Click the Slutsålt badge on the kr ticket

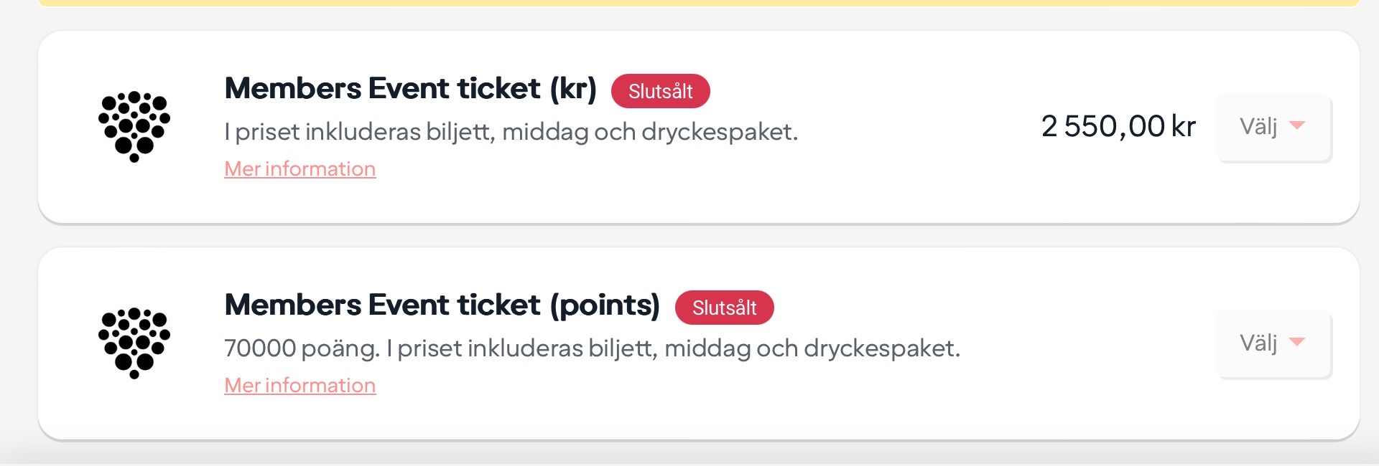coord(660,91)
